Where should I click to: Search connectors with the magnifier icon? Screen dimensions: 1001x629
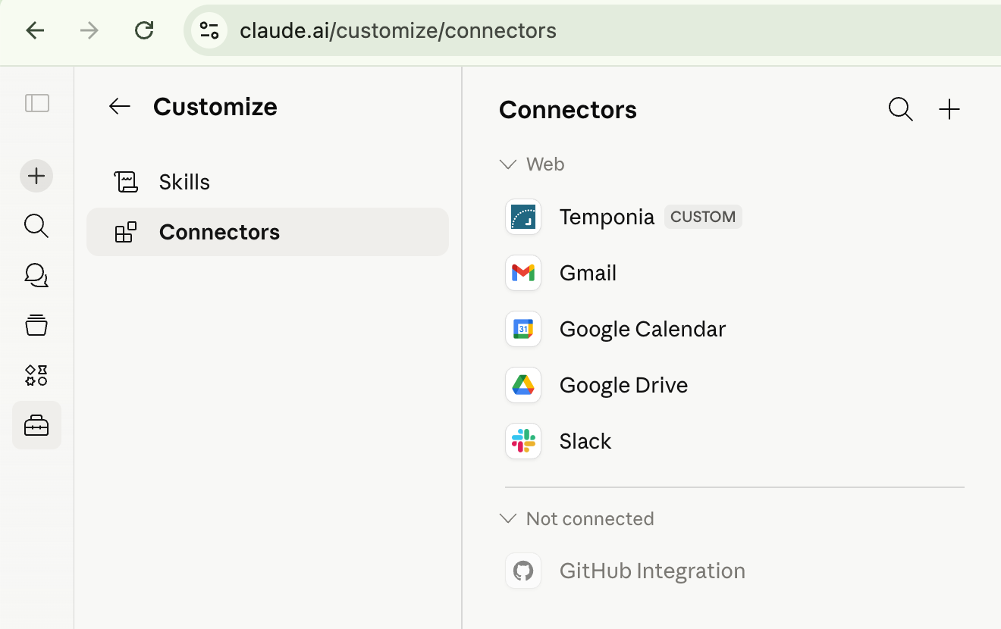pyautogui.click(x=900, y=110)
